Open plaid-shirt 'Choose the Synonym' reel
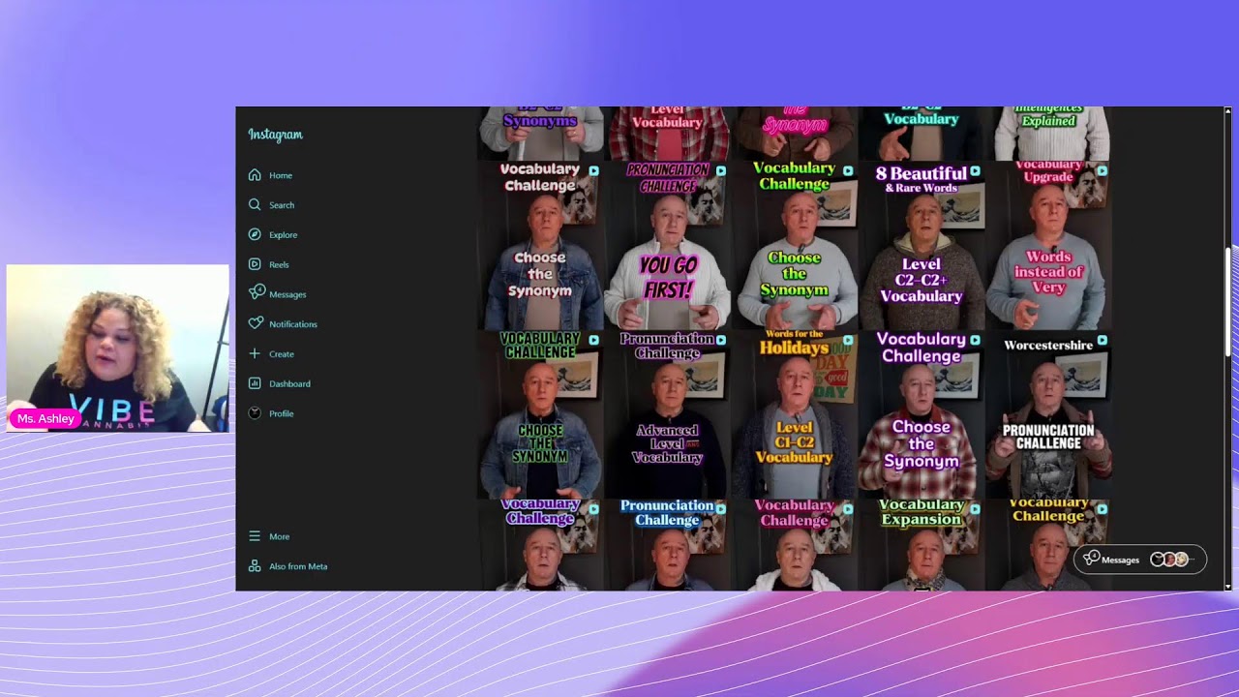Viewport: 1239px width, 697px height. [x=922, y=415]
